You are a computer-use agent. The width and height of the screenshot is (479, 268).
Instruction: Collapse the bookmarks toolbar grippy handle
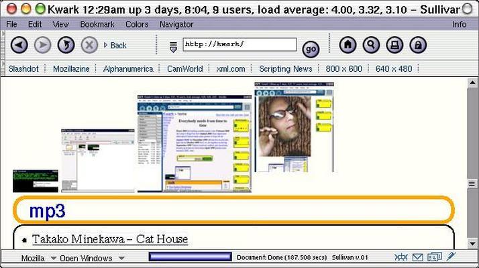[x=3, y=68]
